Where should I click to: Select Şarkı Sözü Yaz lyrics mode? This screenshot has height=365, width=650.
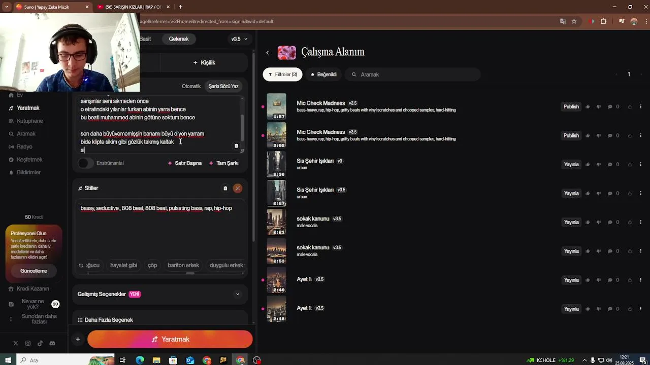click(x=223, y=86)
